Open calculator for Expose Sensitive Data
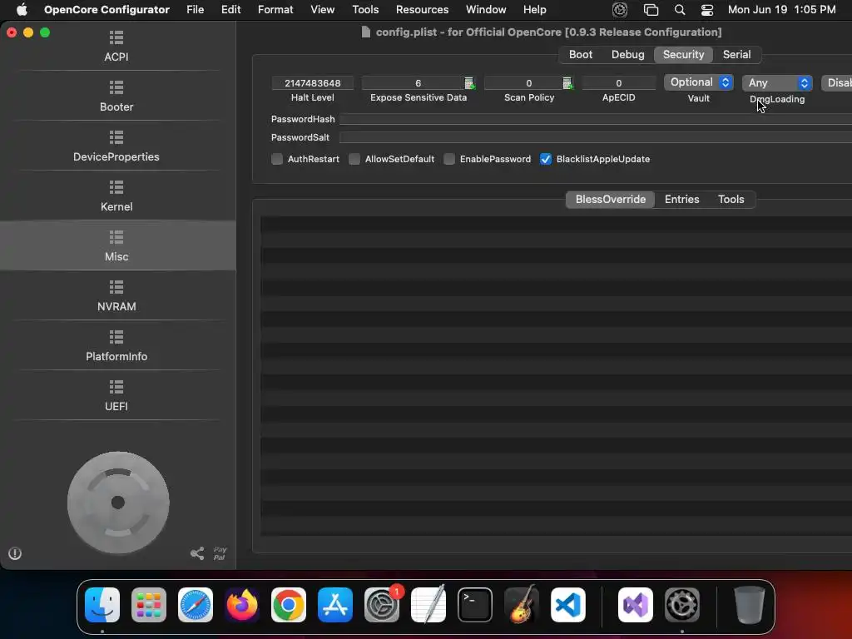 [469, 83]
